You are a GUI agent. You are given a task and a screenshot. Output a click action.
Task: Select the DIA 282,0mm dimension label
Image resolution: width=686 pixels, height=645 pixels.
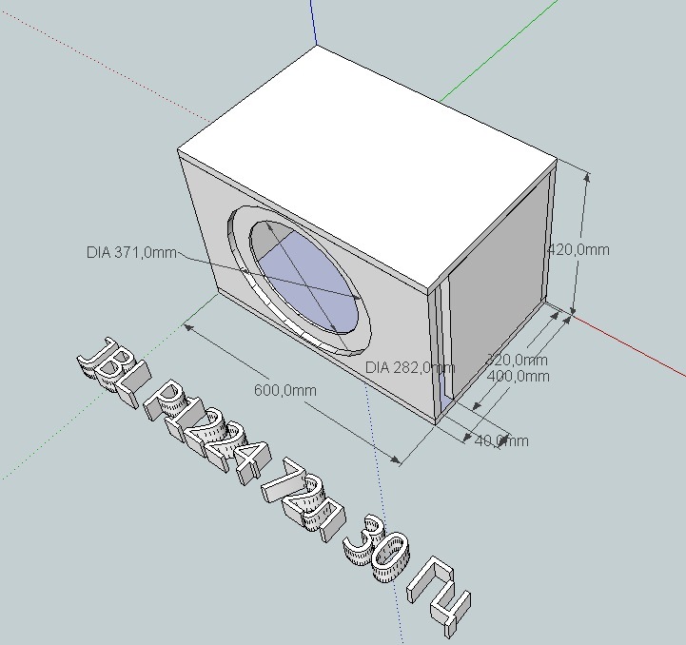(410, 367)
